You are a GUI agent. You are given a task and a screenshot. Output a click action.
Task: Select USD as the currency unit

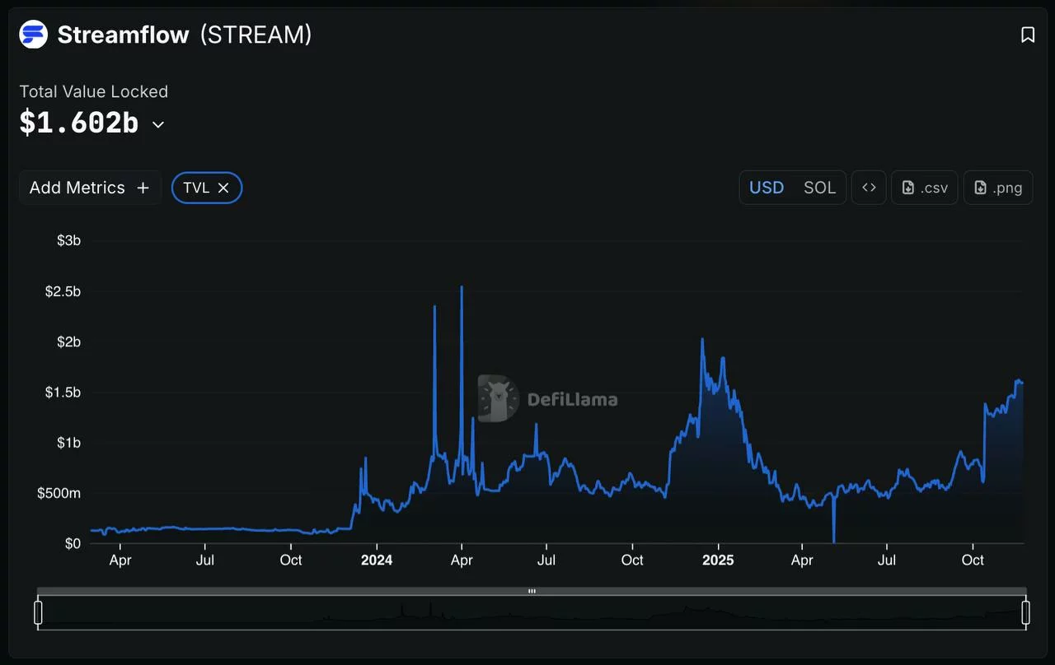pos(766,188)
